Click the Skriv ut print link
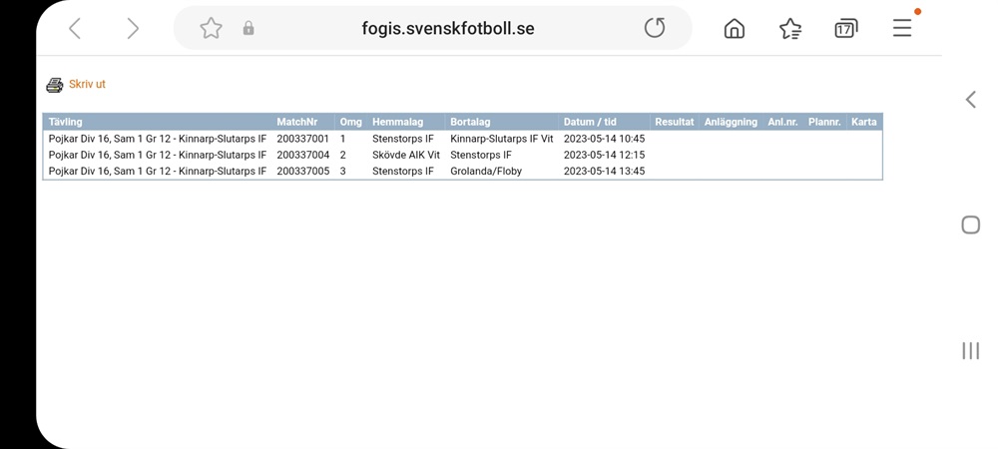The image size is (998, 449). pos(87,84)
